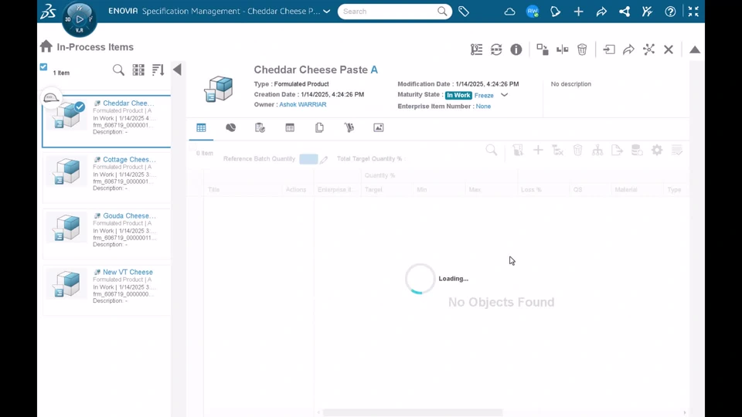Edit batch quantity with pencil icon
Image resolution: width=742 pixels, height=417 pixels.
click(324, 160)
